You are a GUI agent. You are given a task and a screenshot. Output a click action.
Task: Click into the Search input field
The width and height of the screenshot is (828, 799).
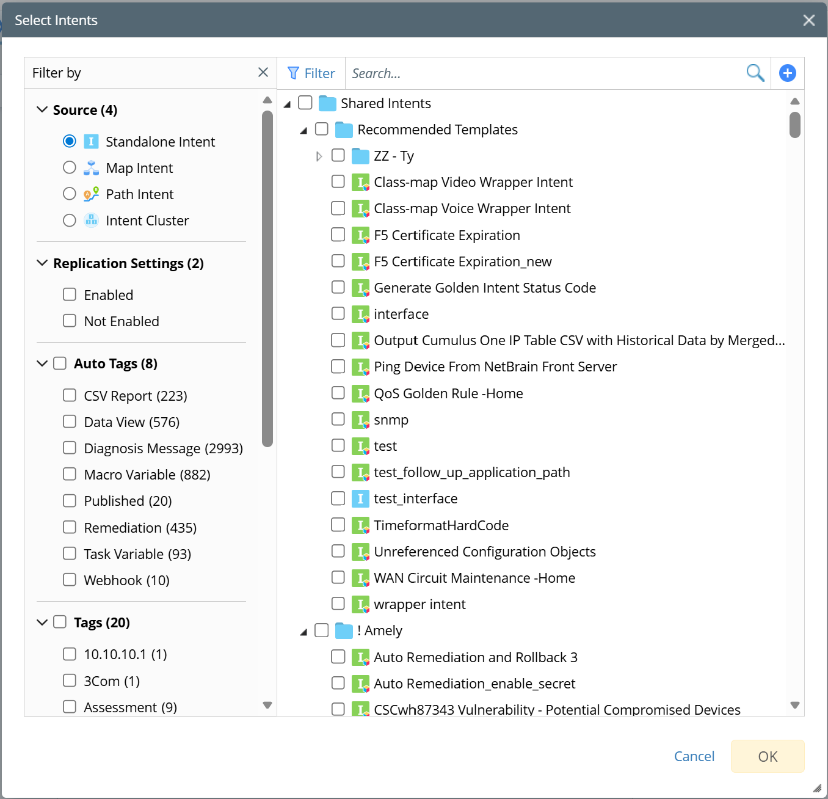pos(543,73)
